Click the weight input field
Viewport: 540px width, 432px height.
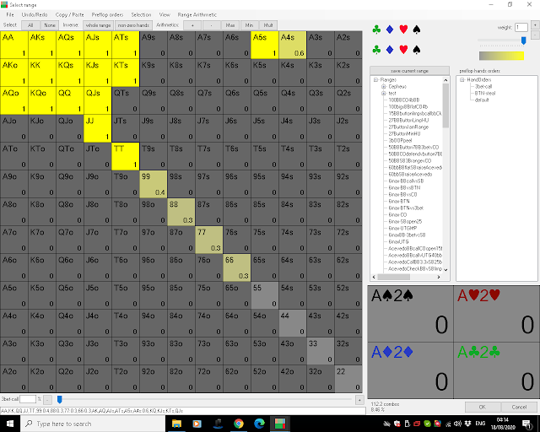point(521,27)
